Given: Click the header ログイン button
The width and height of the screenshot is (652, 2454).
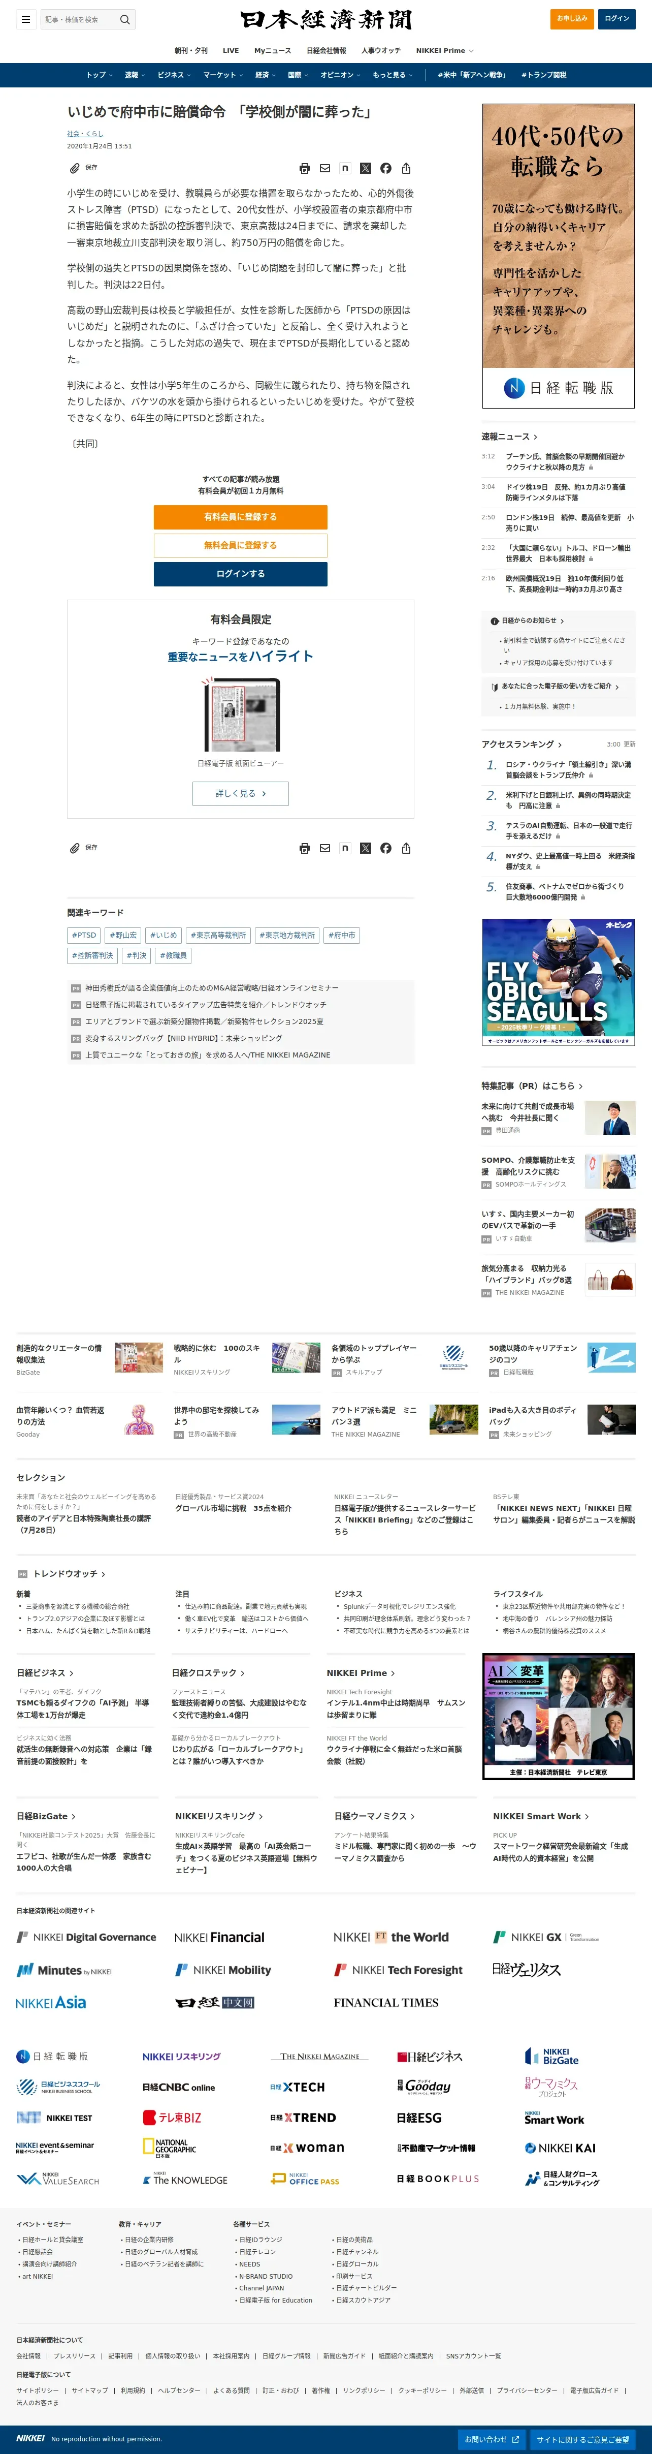Looking at the screenshot, I should pos(617,19).
